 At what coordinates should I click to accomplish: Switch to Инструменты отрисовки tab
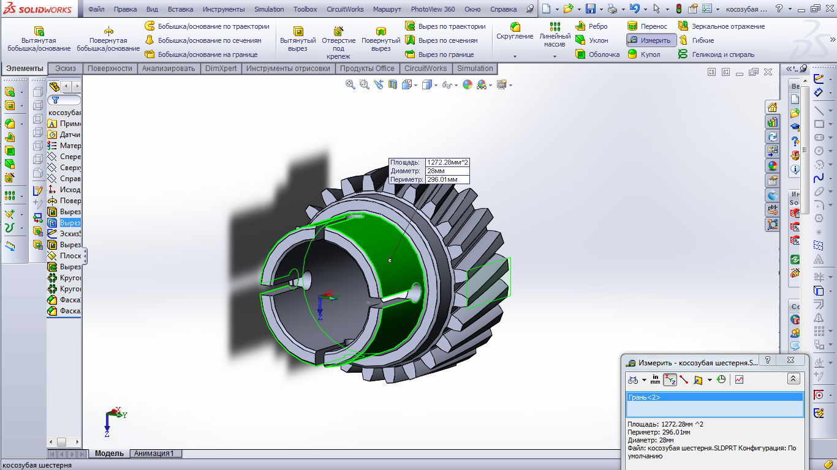[288, 69]
